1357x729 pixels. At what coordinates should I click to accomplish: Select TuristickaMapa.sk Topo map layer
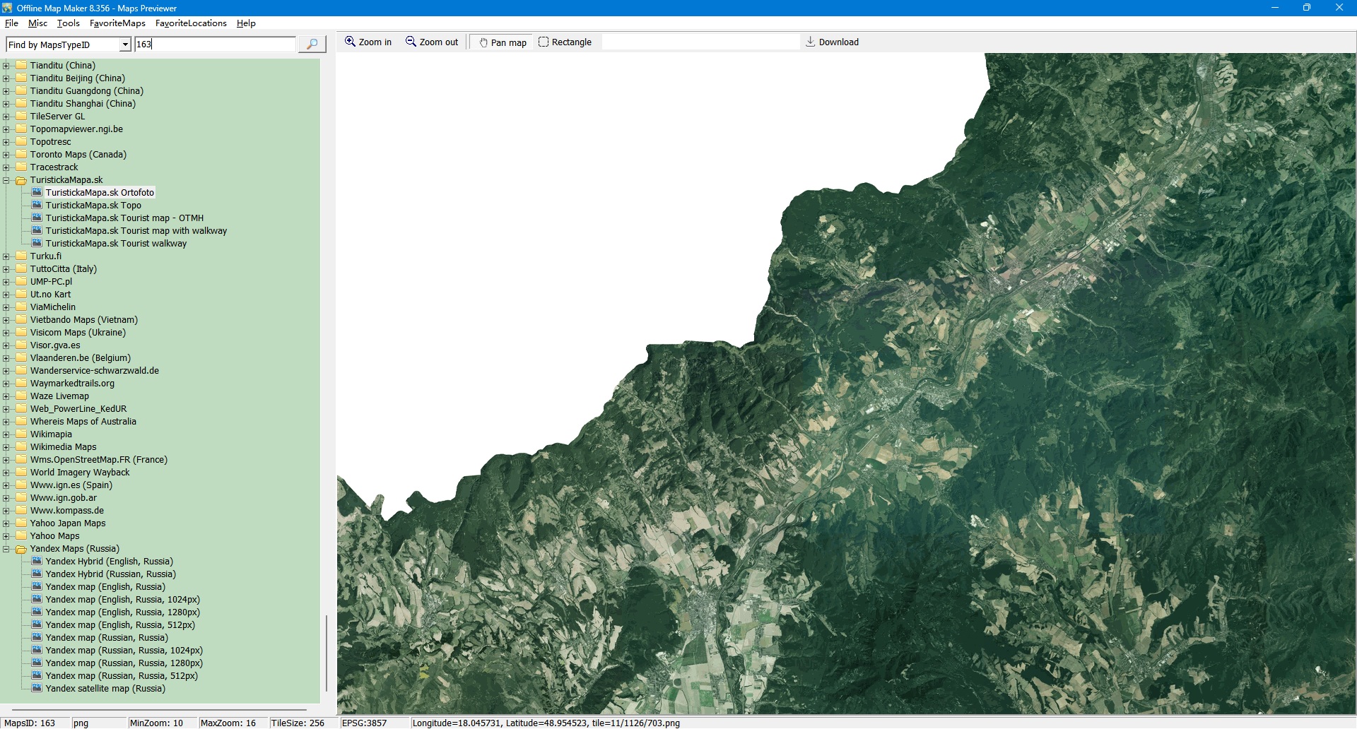(93, 206)
